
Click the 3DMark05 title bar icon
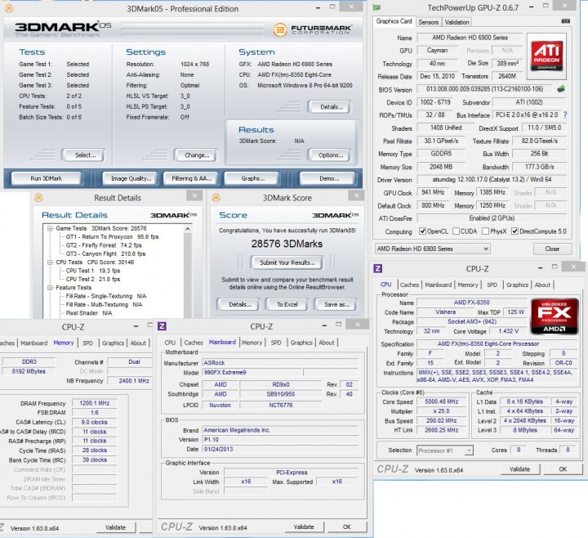pos(8,8)
